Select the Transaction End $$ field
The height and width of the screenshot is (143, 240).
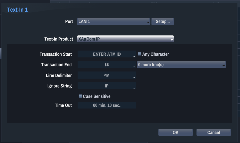(107, 64)
